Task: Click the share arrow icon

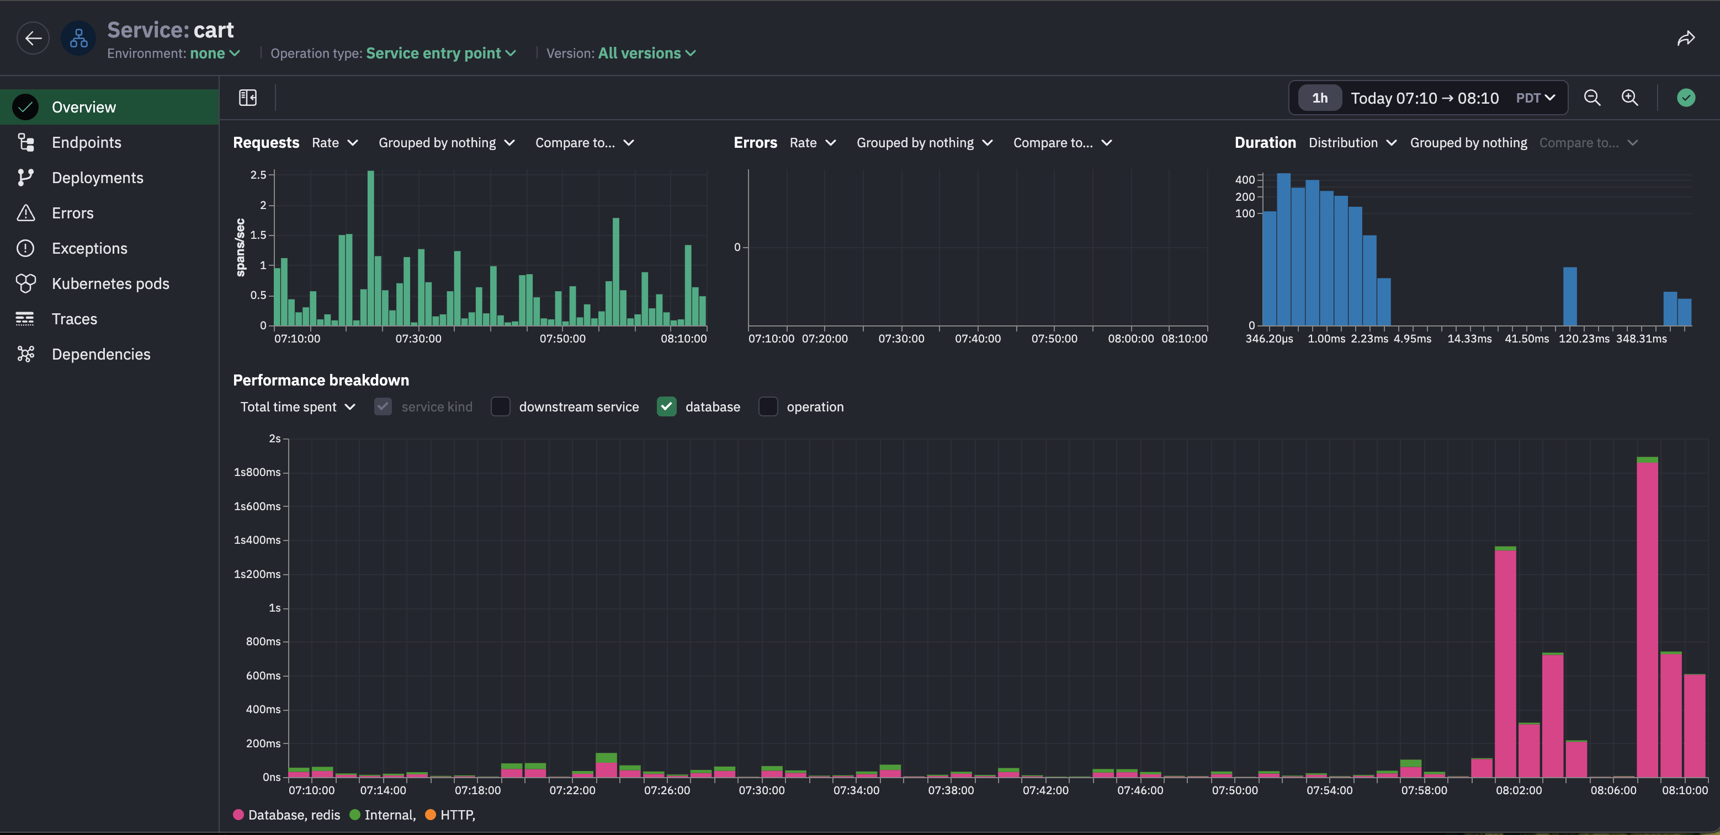Action: [x=1685, y=39]
